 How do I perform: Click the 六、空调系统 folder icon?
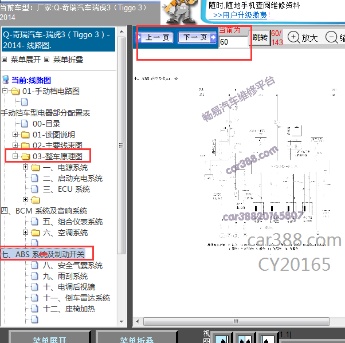[x=36, y=232]
